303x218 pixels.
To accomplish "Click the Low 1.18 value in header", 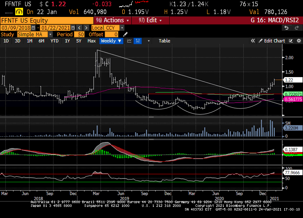I will [219, 12].
